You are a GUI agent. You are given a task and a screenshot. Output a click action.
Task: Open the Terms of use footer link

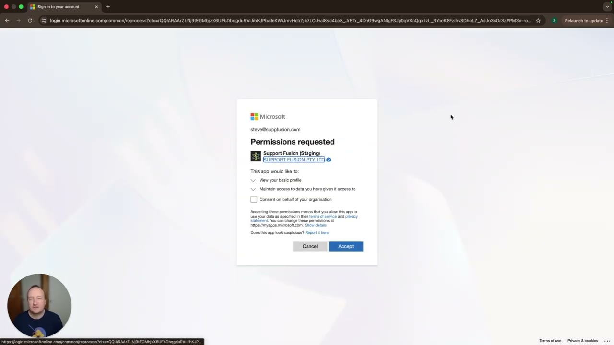[550, 341]
